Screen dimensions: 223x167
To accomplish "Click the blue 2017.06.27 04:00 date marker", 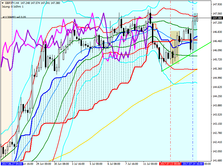I will coord(12,164).
